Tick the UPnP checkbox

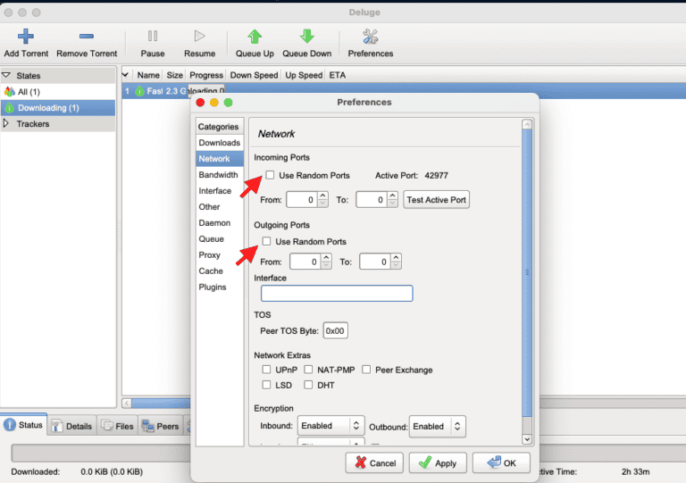coord(266,370)
